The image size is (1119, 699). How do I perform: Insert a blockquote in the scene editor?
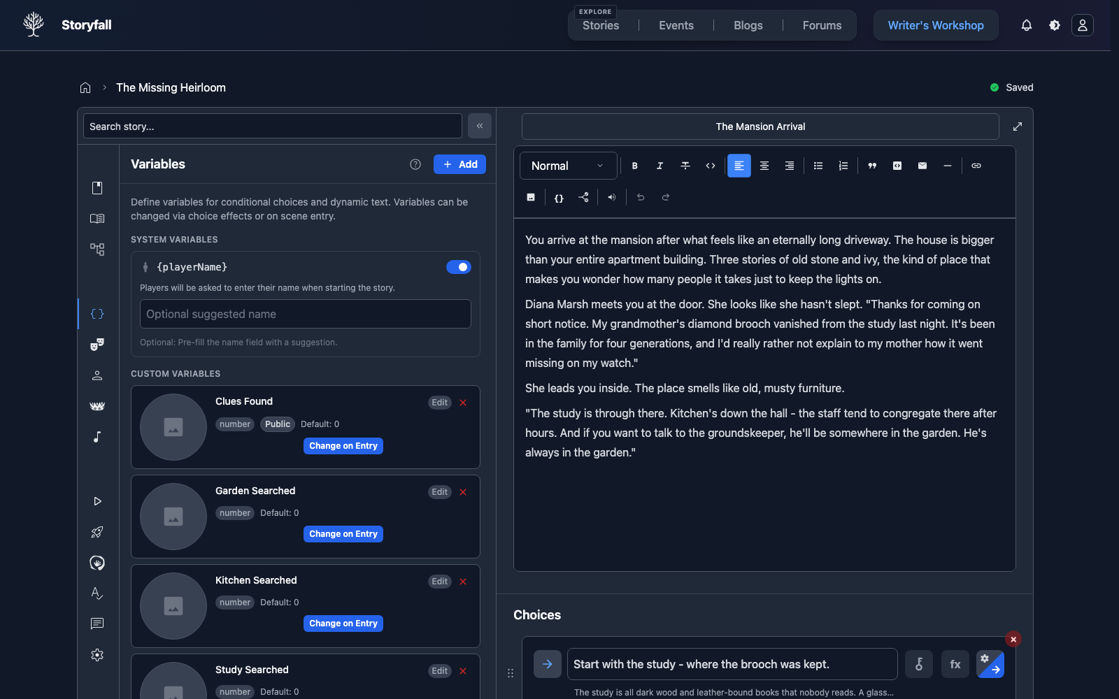pos(872,166)
